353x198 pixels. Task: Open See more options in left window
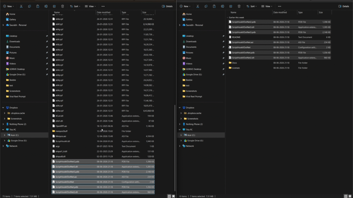103,6
